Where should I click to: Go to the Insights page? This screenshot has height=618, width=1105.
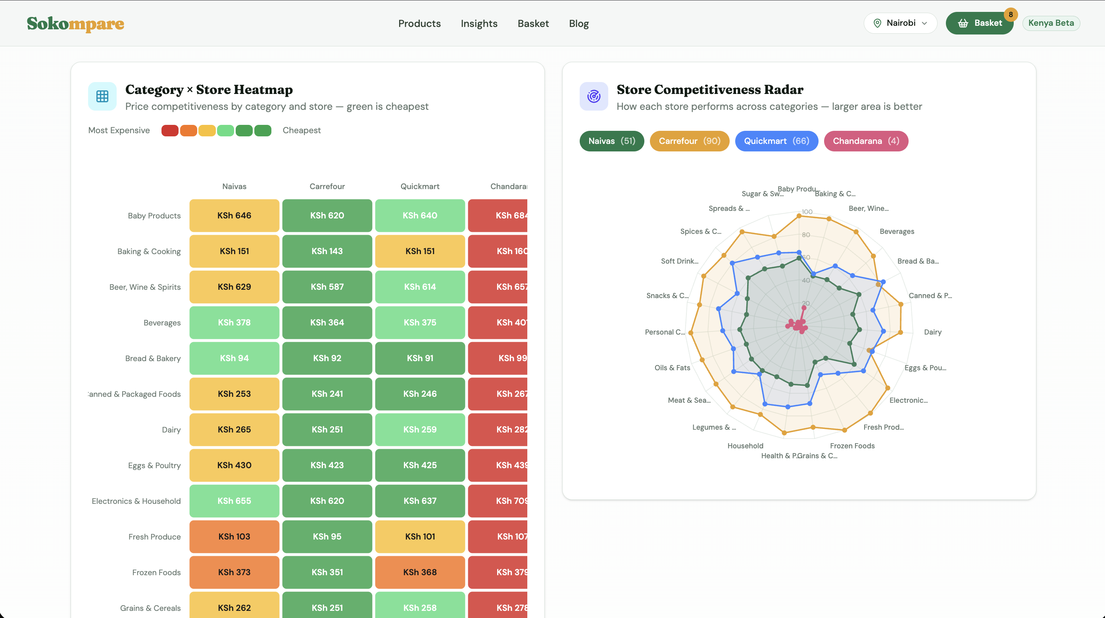(479, 23)
